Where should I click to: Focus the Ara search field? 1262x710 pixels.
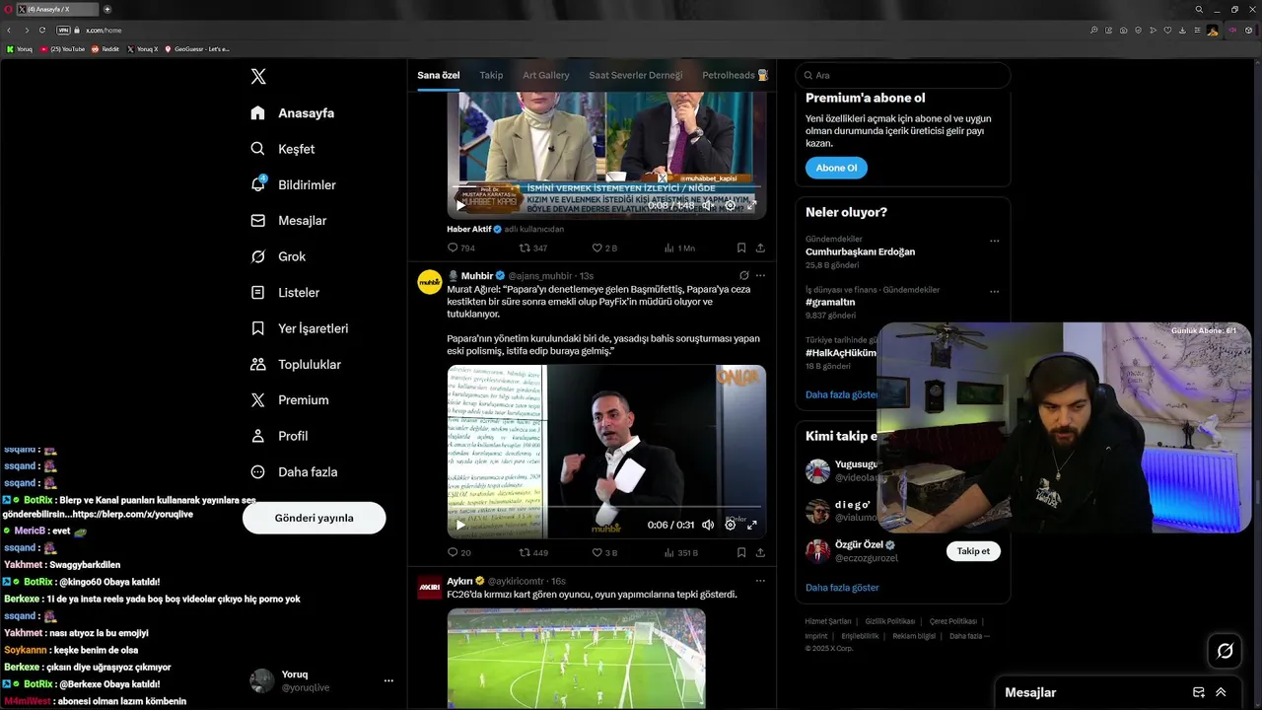[x=903, y=75]
